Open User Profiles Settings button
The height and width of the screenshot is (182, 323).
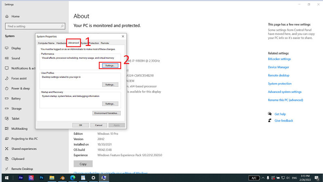click(x=110, y=85)
